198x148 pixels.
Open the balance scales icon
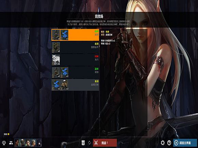tap(4, 143)
